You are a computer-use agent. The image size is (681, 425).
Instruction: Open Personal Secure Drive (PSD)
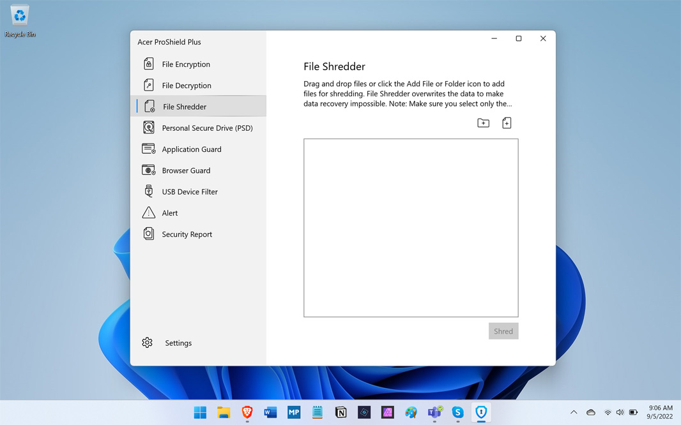coord(206,128)
